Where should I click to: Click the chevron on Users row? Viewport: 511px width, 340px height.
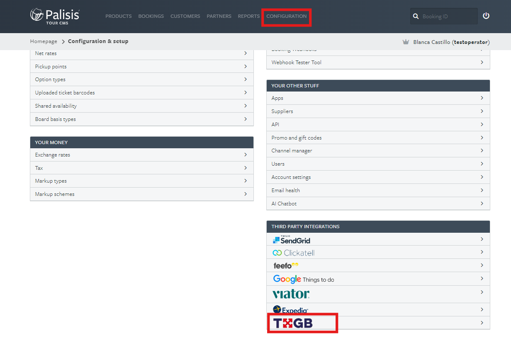pos(482,164)
